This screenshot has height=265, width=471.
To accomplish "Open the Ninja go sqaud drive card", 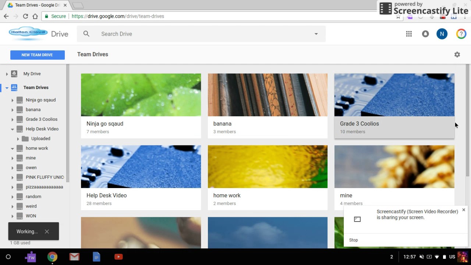I will click(x=141, y=106).
